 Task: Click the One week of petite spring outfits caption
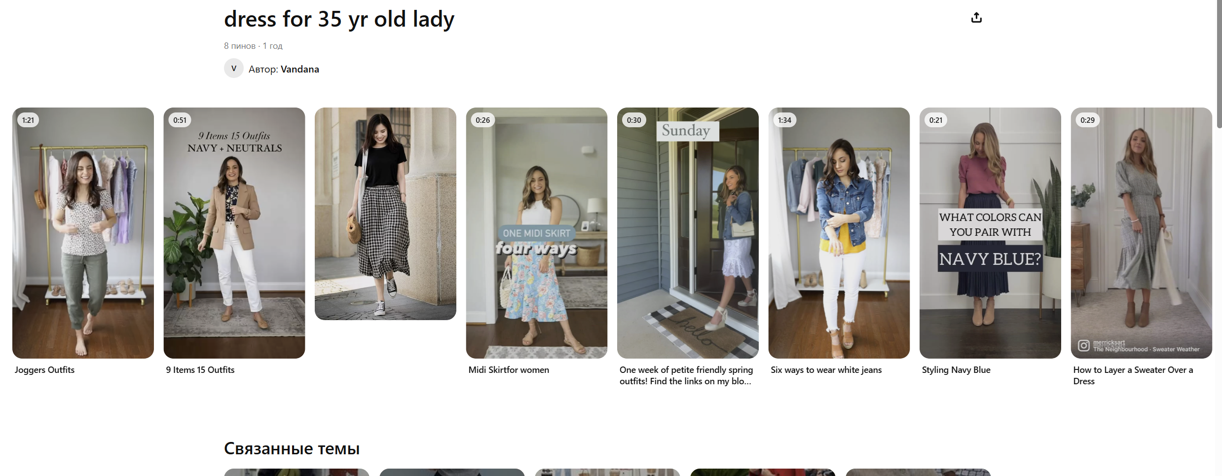point(686,375)
